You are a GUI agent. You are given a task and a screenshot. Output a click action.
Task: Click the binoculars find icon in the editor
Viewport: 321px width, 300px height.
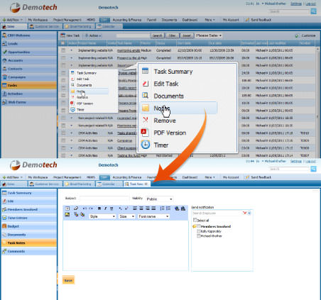pos(177,209)
